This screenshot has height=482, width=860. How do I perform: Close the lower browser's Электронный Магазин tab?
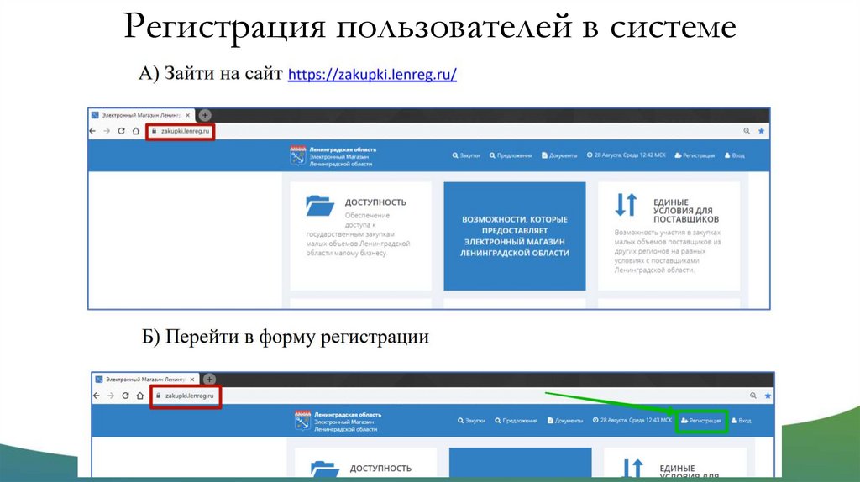pos(192,380)
